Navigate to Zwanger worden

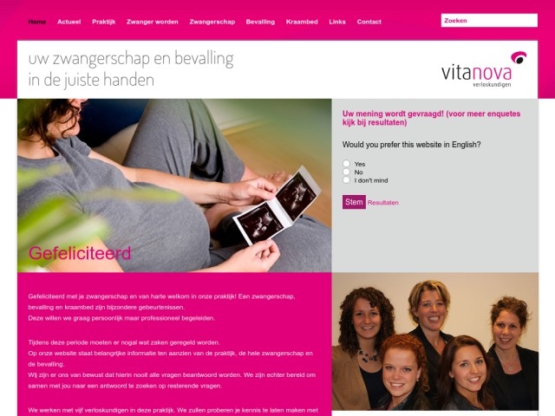tap(153, 22)
